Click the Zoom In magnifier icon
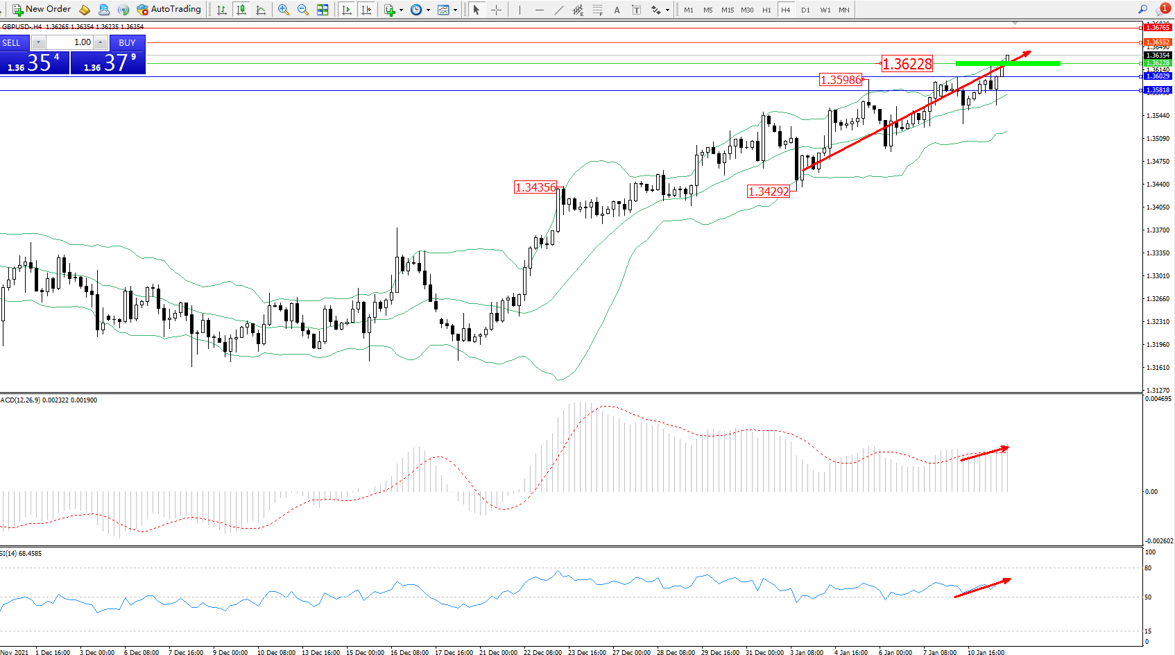 283,10
